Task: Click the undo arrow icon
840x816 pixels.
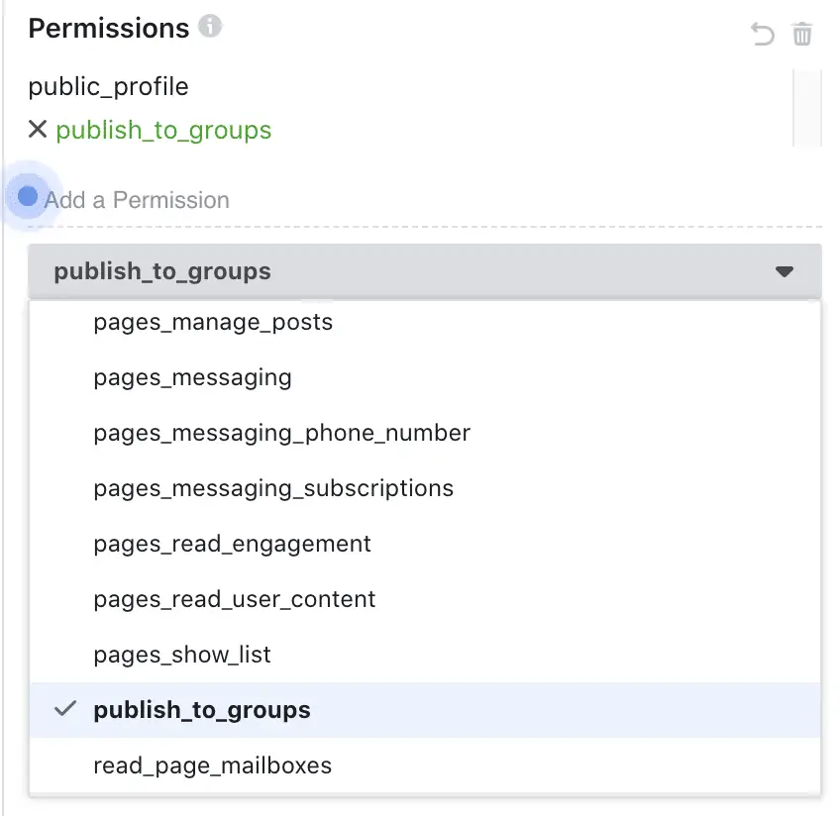Action: [762, 35]
